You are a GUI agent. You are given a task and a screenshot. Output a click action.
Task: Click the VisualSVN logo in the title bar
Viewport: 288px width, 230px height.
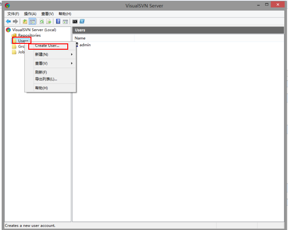pyautogui.click(x=7, y=6)
